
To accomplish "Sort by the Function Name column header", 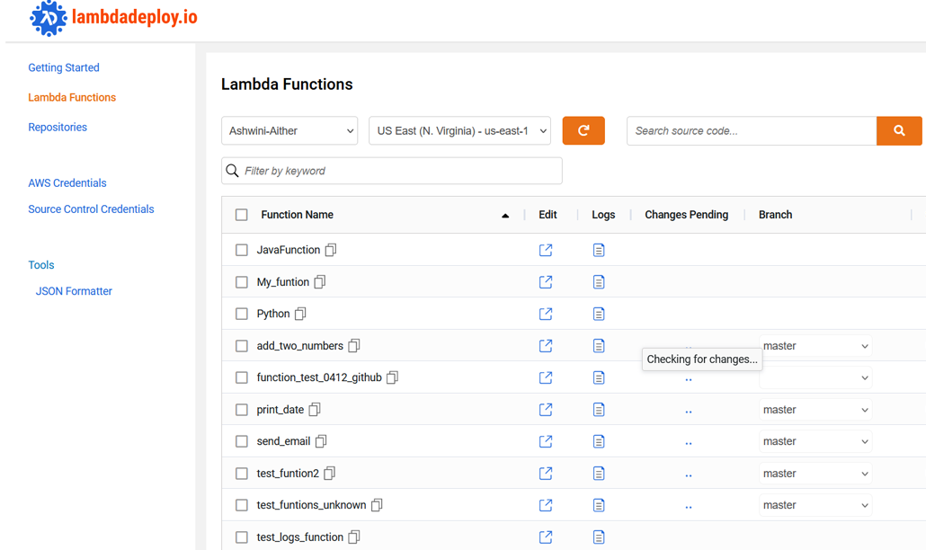I will click(x=298, y=215).
